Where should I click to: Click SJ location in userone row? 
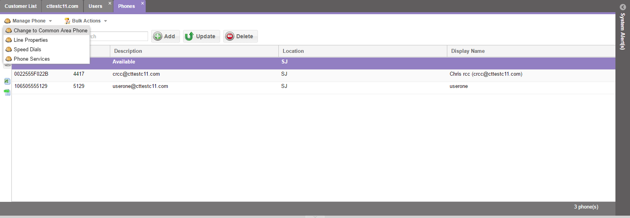click(284, 86)
